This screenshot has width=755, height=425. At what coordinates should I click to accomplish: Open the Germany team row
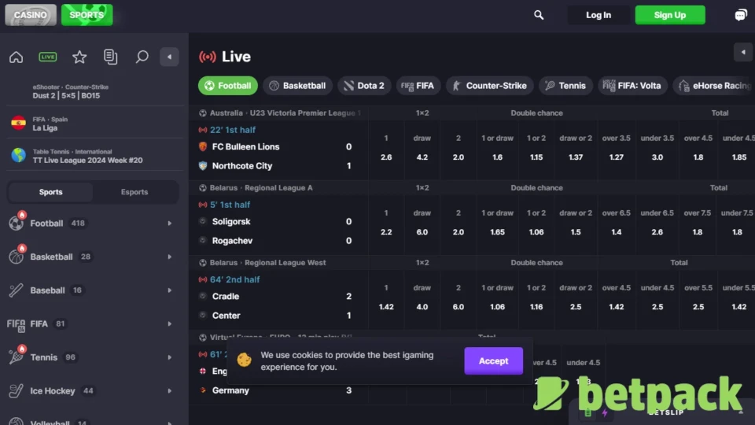point(275,390)
